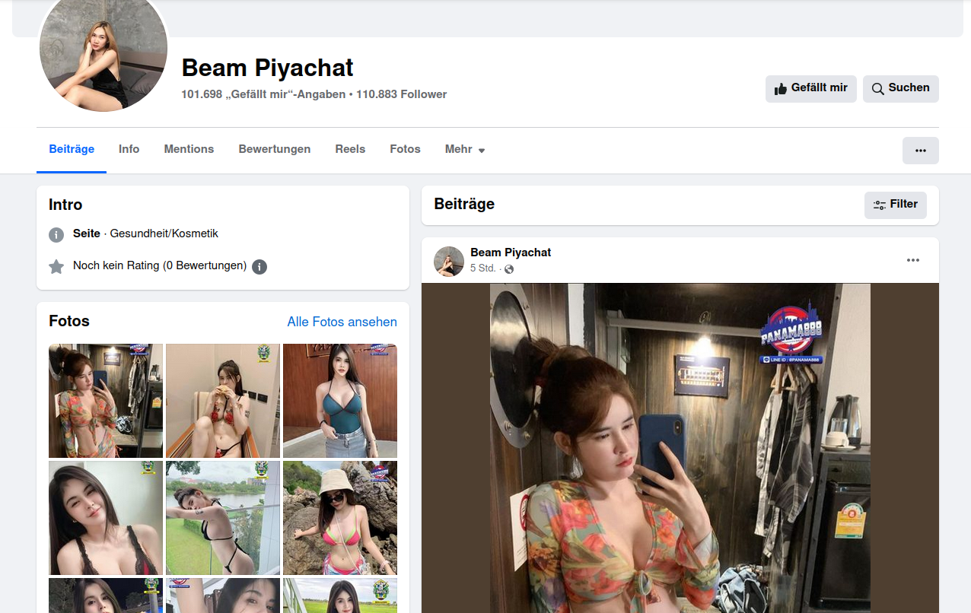The height and width of the screenshot is (613, 971).
Task: Open the Mentions tab
Action: coord(189,150)
